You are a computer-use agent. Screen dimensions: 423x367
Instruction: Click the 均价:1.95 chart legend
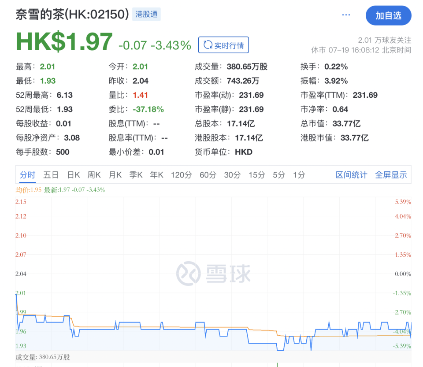click(x=29, y=190)
